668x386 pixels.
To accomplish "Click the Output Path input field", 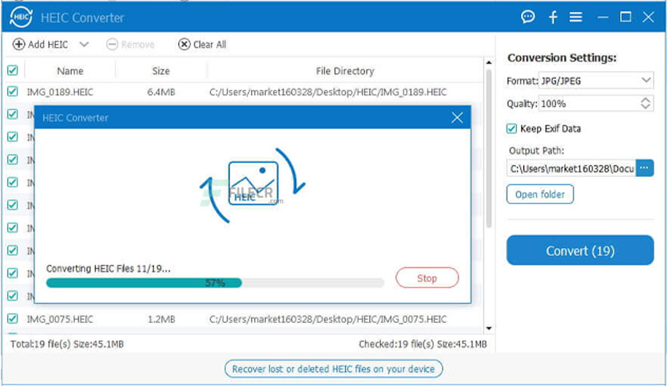I will 571,168.
